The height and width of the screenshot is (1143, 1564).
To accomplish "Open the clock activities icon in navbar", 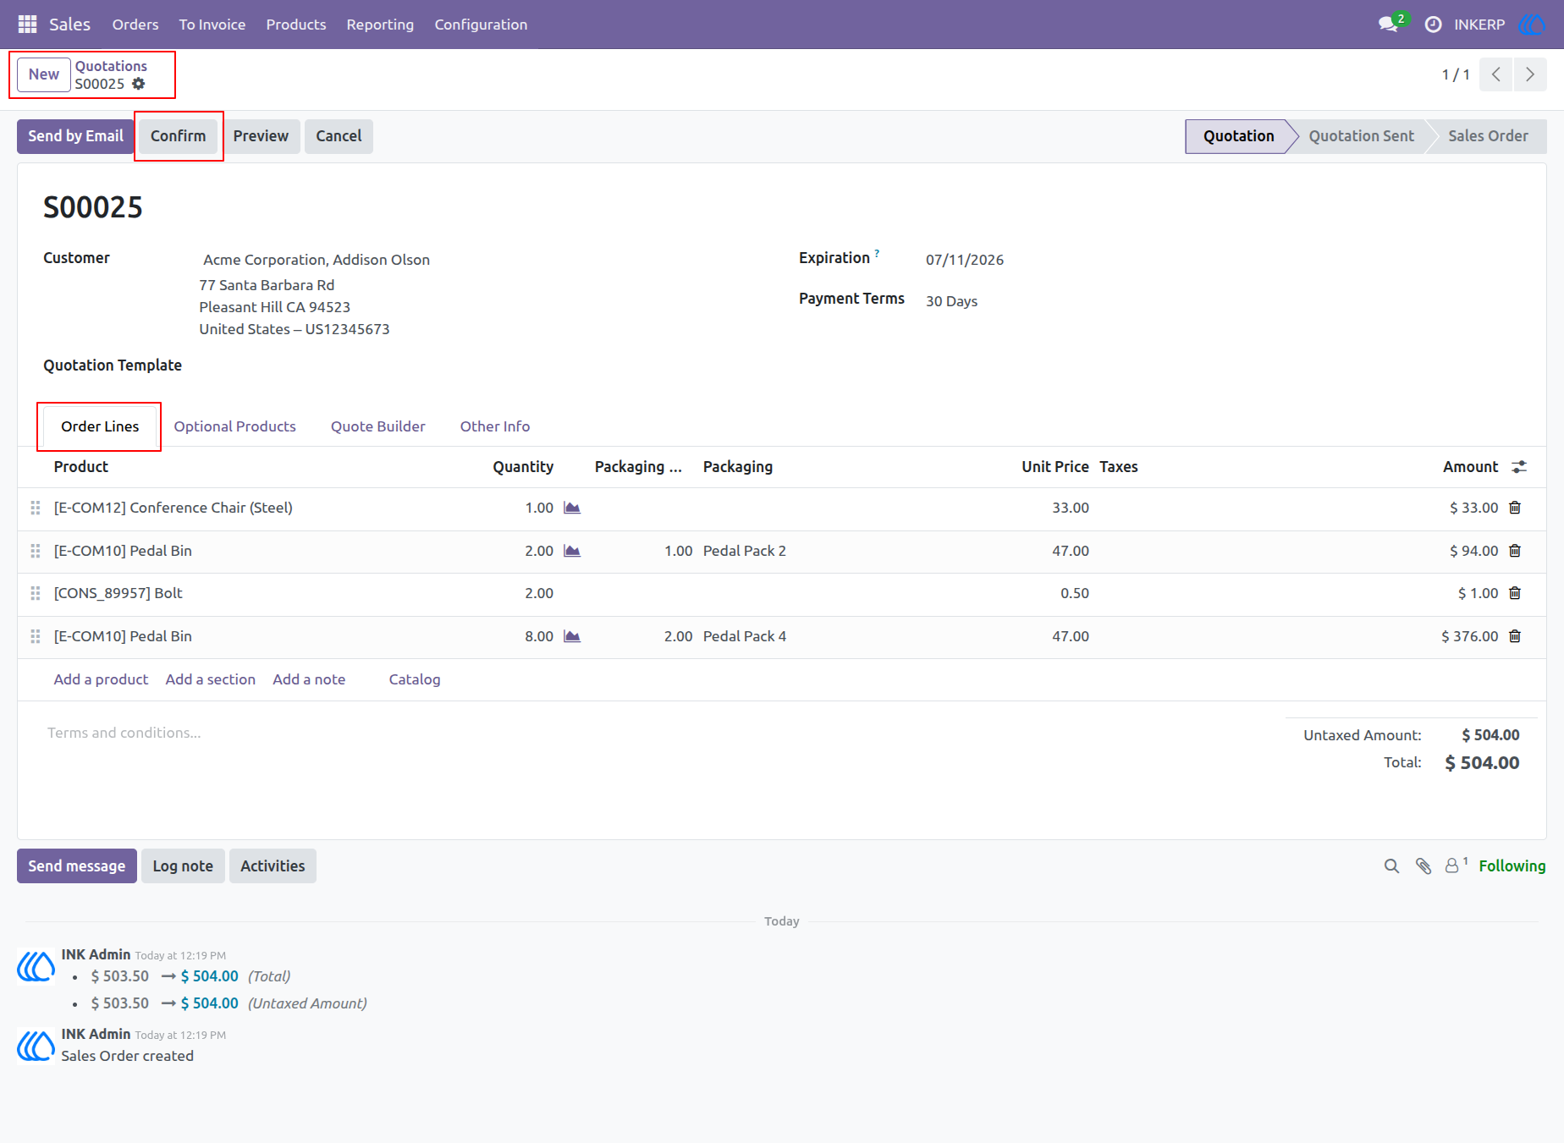I will click(1433, 25).
